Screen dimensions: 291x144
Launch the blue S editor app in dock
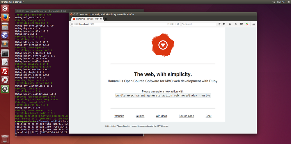click(5, 36)
